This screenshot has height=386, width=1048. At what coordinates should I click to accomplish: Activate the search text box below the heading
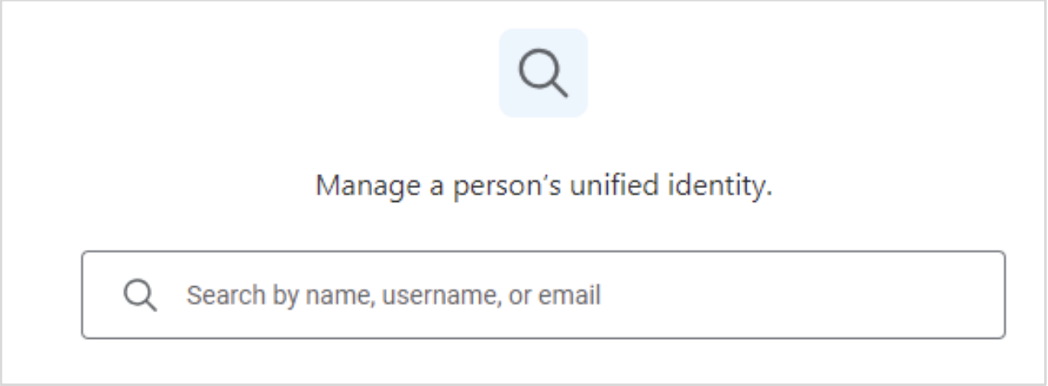click(543, 295)
